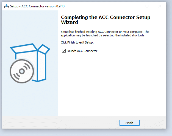
Task: Click the "Completing the ACC Connector Setup" heading
Action: point(106,17)
